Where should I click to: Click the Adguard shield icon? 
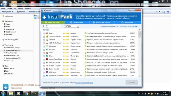click(47, 50)
